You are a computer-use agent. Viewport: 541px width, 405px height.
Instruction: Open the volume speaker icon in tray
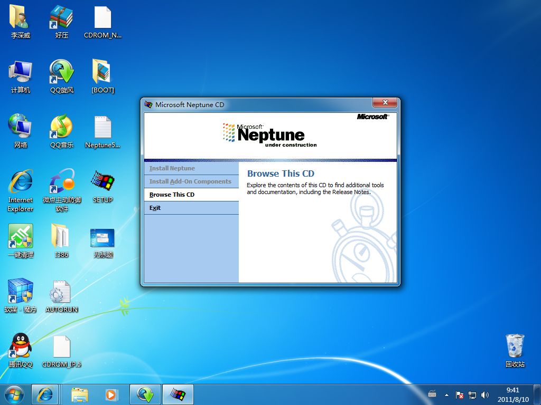485,394
